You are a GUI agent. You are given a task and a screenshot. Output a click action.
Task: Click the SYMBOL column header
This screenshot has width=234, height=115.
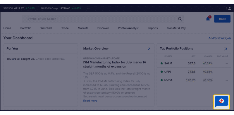(168, 56)
